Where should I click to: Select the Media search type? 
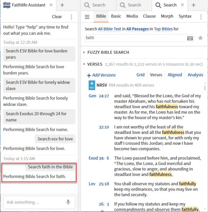tap(132, 16)
